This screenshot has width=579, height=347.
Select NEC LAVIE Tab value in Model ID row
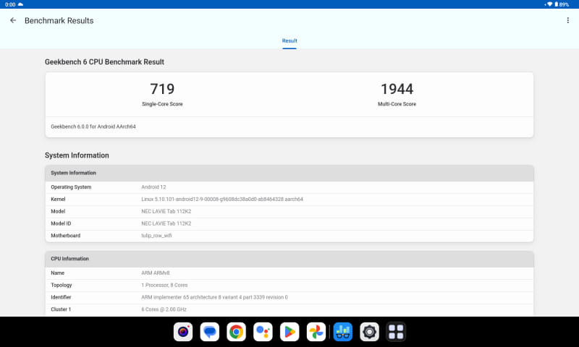tap(166, 223)
